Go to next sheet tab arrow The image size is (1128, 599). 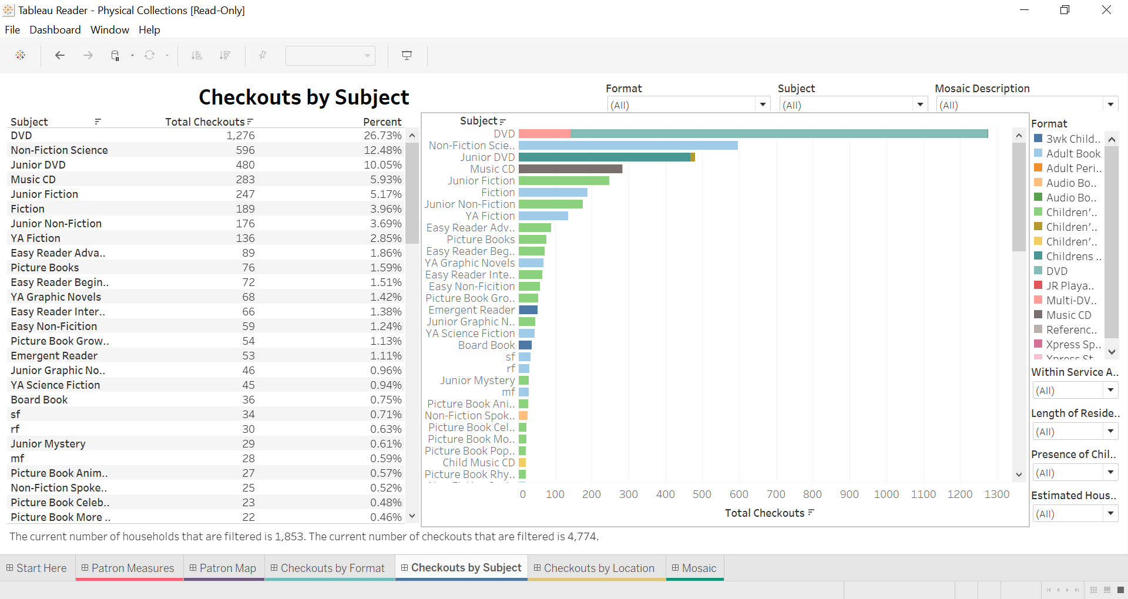pos(1067,590)
